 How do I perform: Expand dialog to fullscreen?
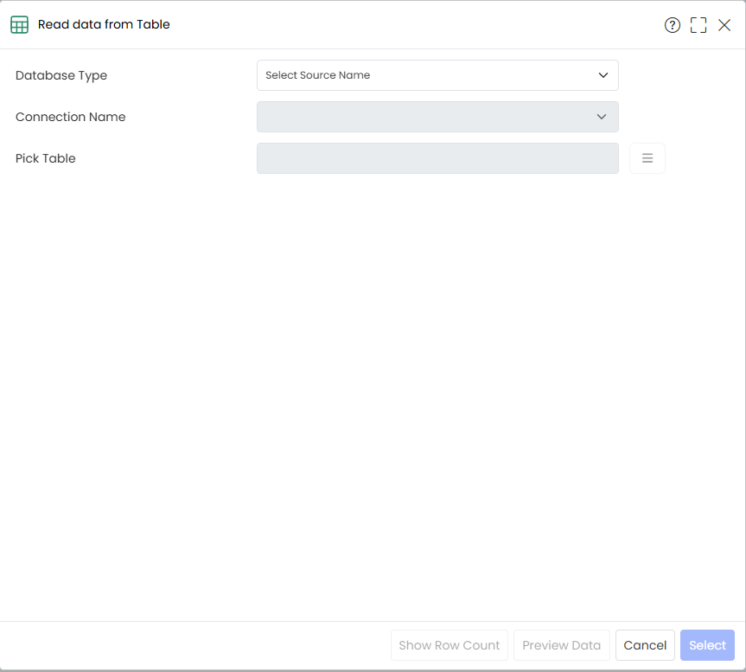point(698,25)
